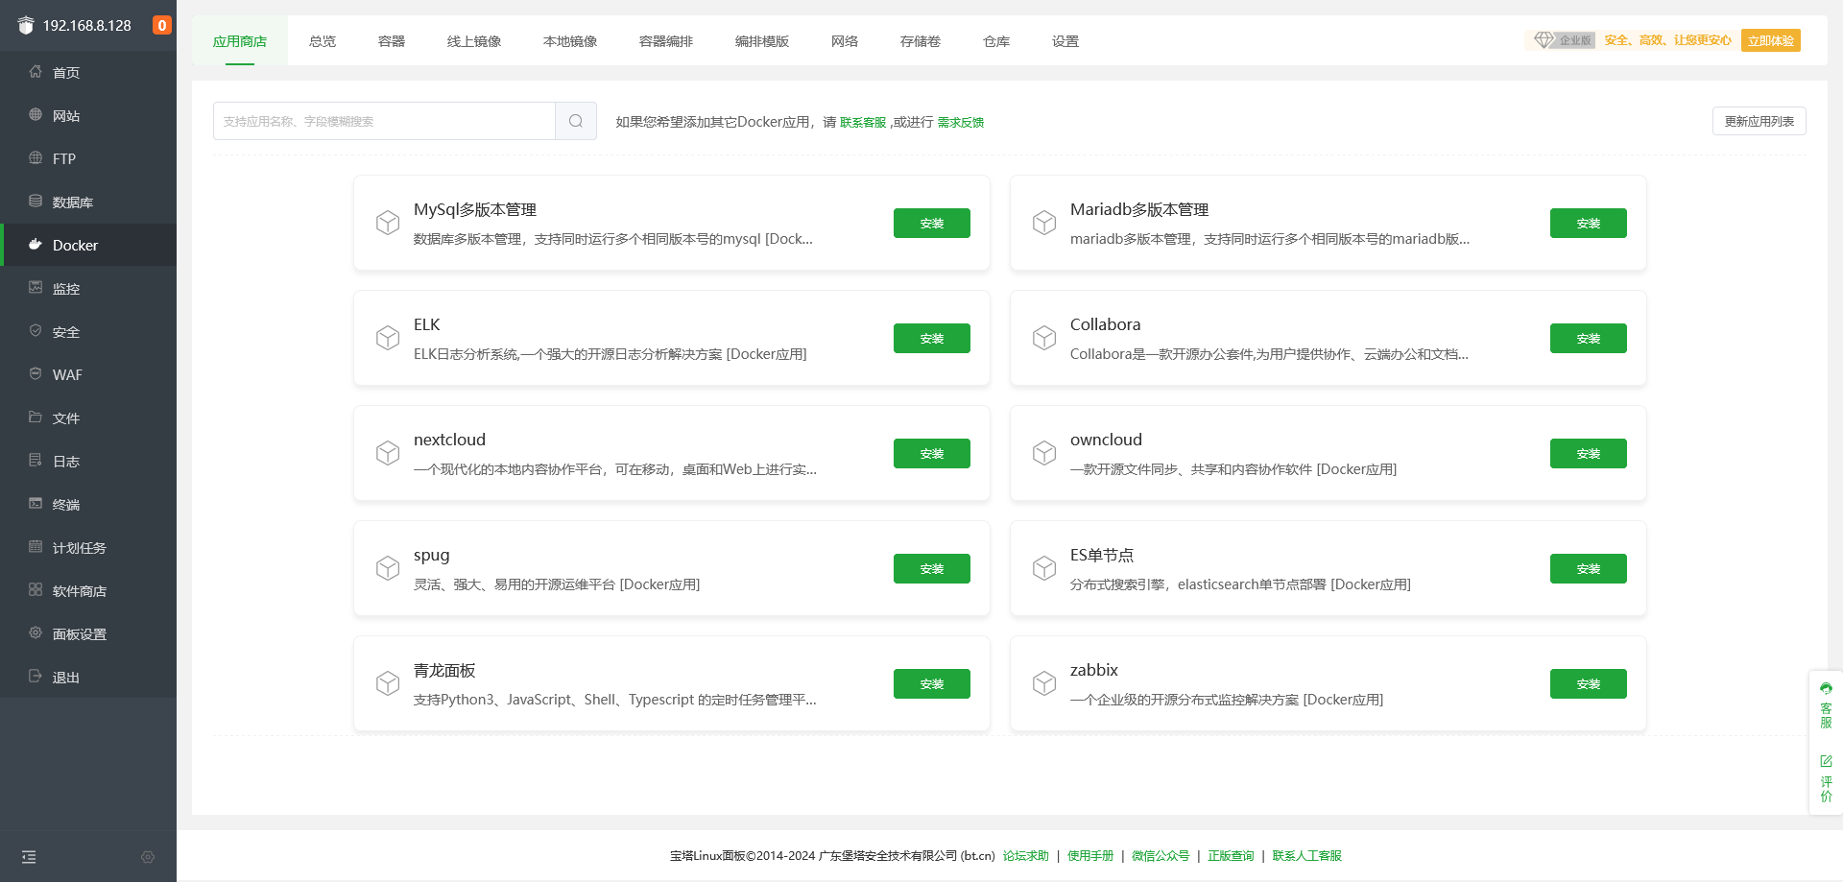This screenshot has width=1843, height=882.
Task: Install Collabora
Action: pyautogui.click(x=1589, y=338)
